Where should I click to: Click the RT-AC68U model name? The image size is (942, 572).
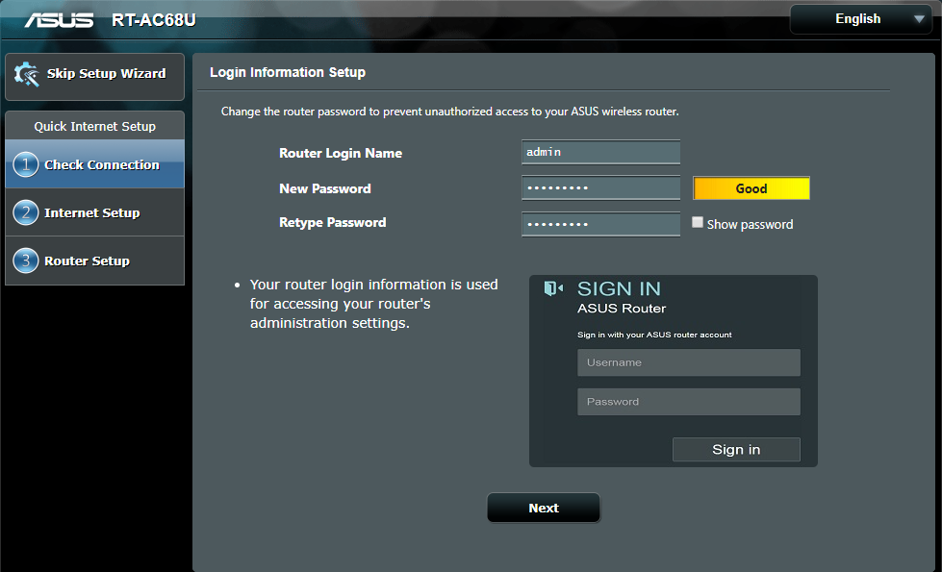click(154, 20)
